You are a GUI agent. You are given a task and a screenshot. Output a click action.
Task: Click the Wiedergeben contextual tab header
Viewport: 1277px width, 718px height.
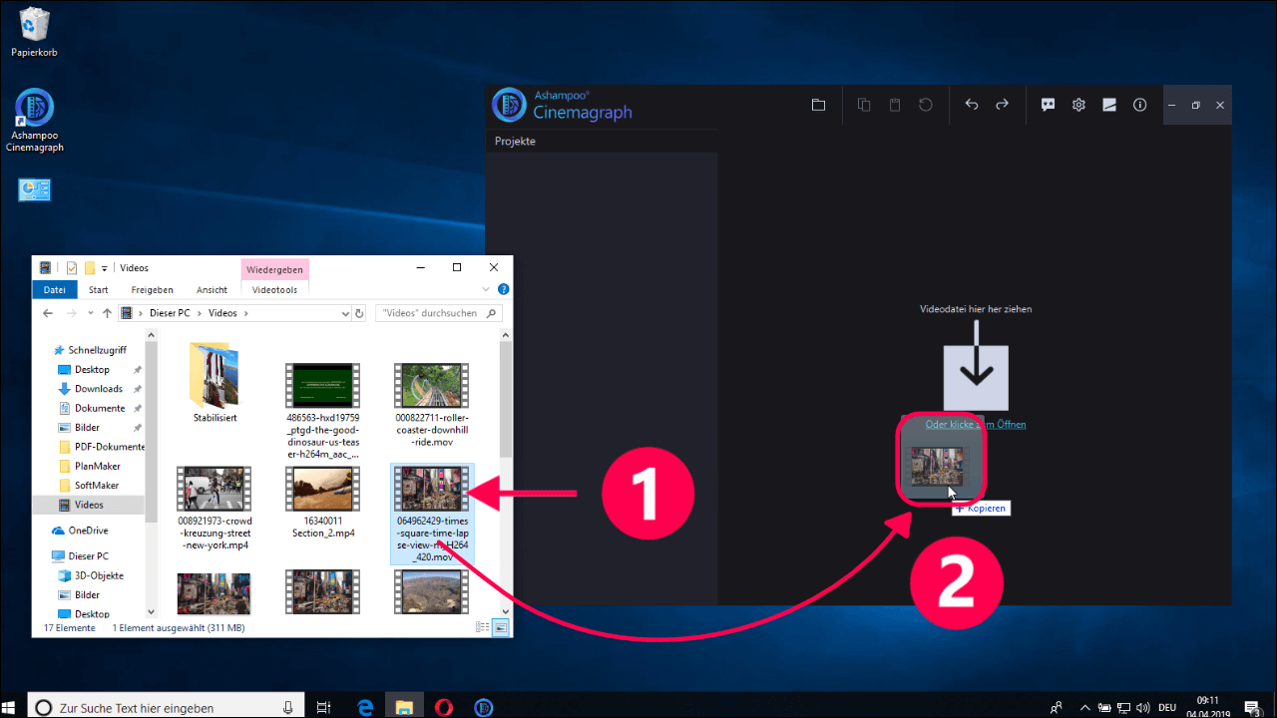point(275,268)
